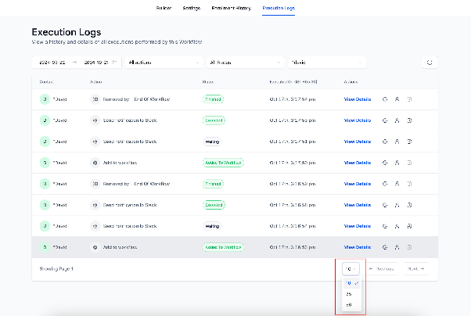The width and height of the screenshot is (471, 316).
Task: Click the Showing Page 1 label
Action: [x=56, y=269]
